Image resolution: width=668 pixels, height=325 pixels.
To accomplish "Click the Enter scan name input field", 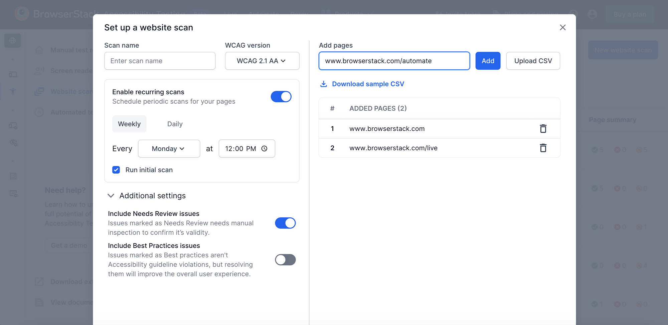I will pyautogui.click(x=160, y=61).
